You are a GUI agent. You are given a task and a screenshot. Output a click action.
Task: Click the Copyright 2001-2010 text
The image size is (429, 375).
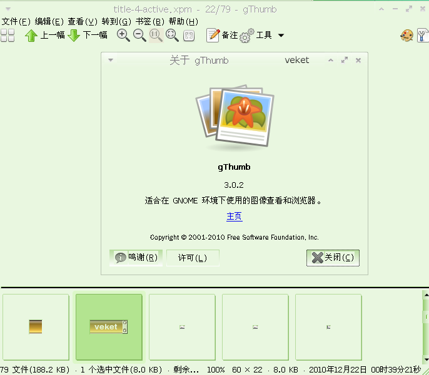click(234, 237)
